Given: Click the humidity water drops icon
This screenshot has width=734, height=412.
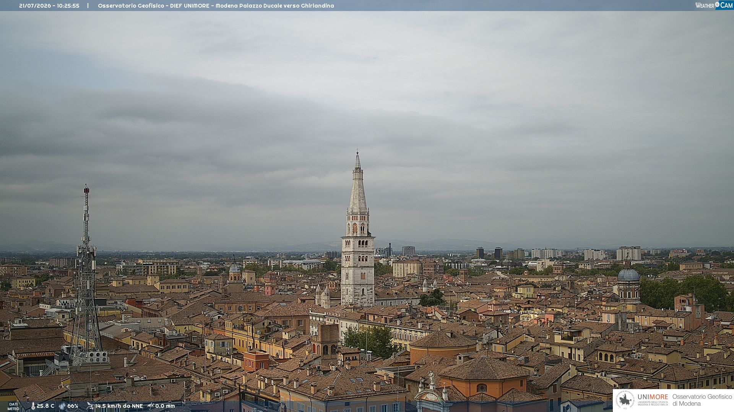Looking at the screenshot, I should 62,406.
